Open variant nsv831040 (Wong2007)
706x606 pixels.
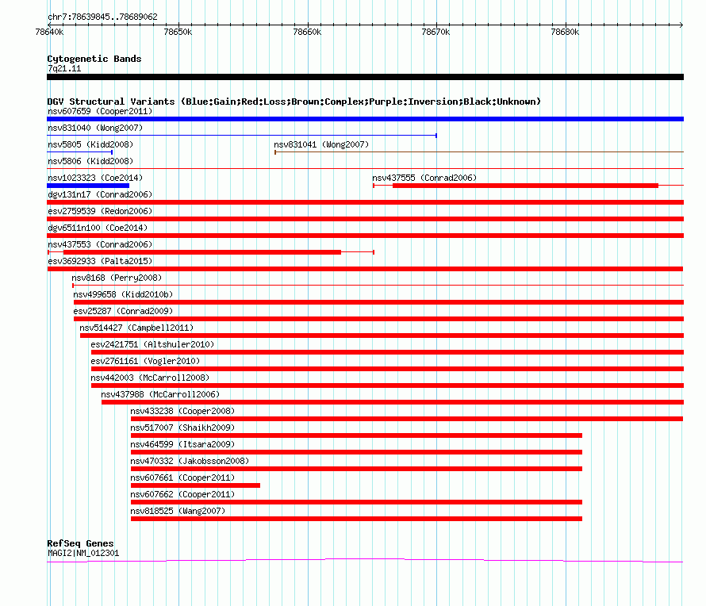95,128
